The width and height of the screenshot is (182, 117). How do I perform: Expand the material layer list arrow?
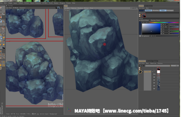[x=152, y=72]
